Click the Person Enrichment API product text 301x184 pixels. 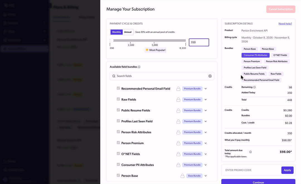pos(254,31)
